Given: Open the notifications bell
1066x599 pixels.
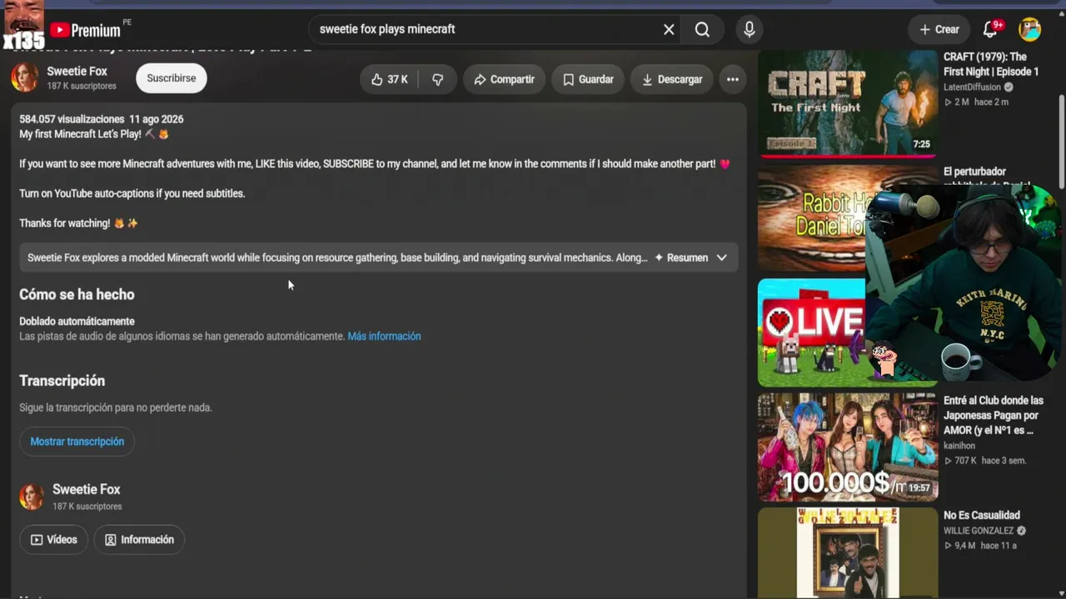Looking at the screenshot, I should click(x=990, y=29).
